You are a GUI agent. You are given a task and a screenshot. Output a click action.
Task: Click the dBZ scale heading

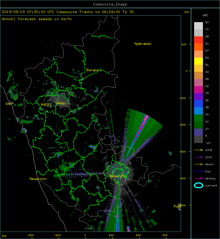coord(205,15)
